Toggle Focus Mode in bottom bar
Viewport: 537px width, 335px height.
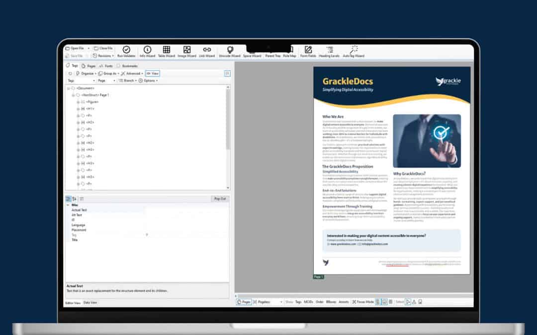363,302
